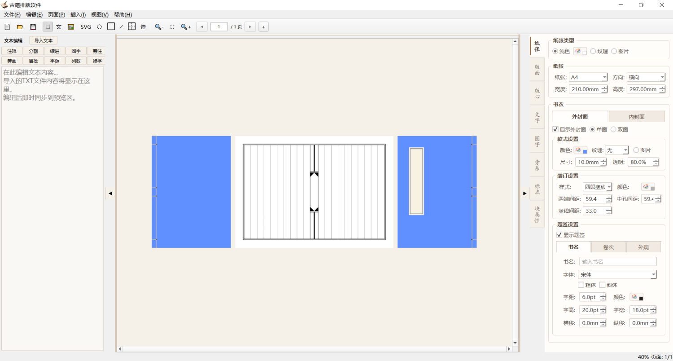Click the grid frame tool icon
Screen dimensions: 673x361
pos(131,27)
